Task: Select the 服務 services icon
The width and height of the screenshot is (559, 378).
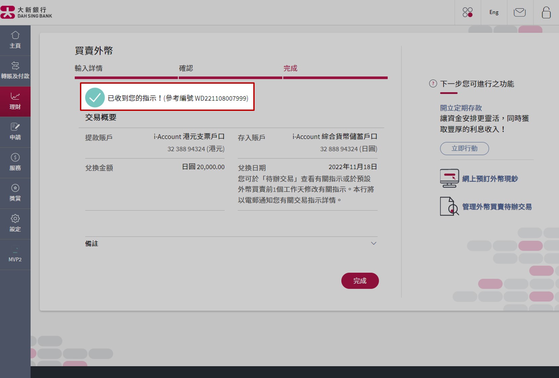Action: 15,162
